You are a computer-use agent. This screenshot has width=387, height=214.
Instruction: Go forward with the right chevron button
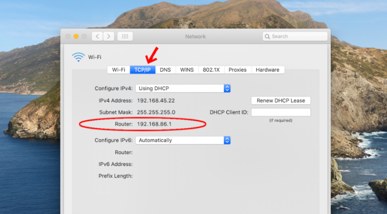coord(109,37)
